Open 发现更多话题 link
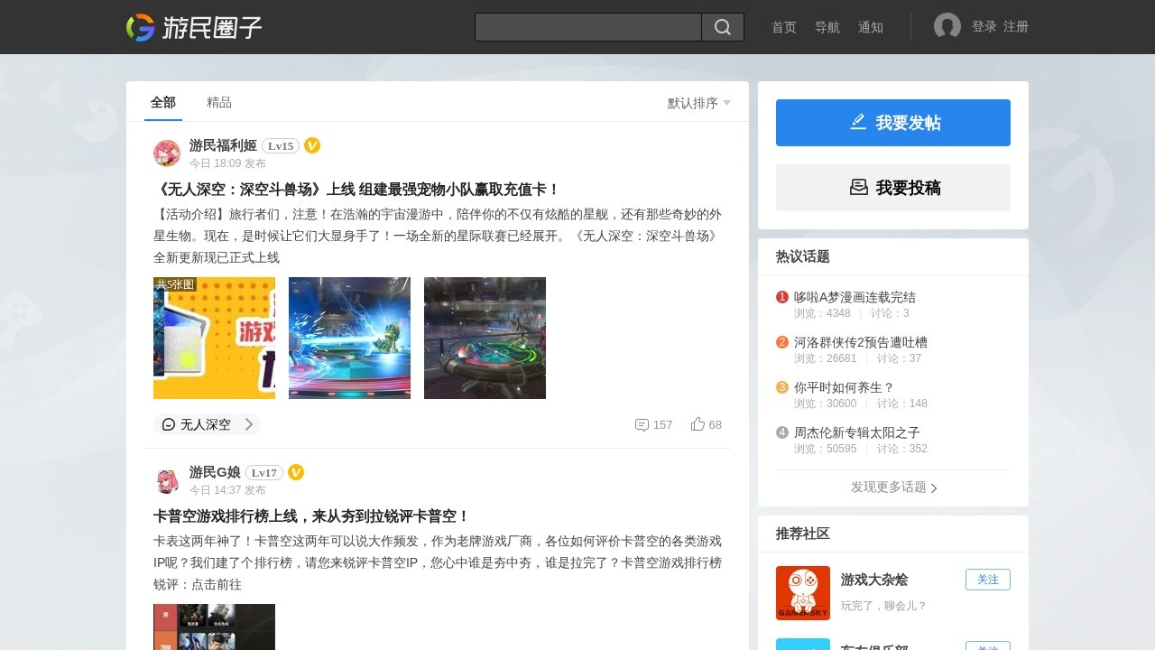The image size is (1155, 650). click(x=893, y=487)
